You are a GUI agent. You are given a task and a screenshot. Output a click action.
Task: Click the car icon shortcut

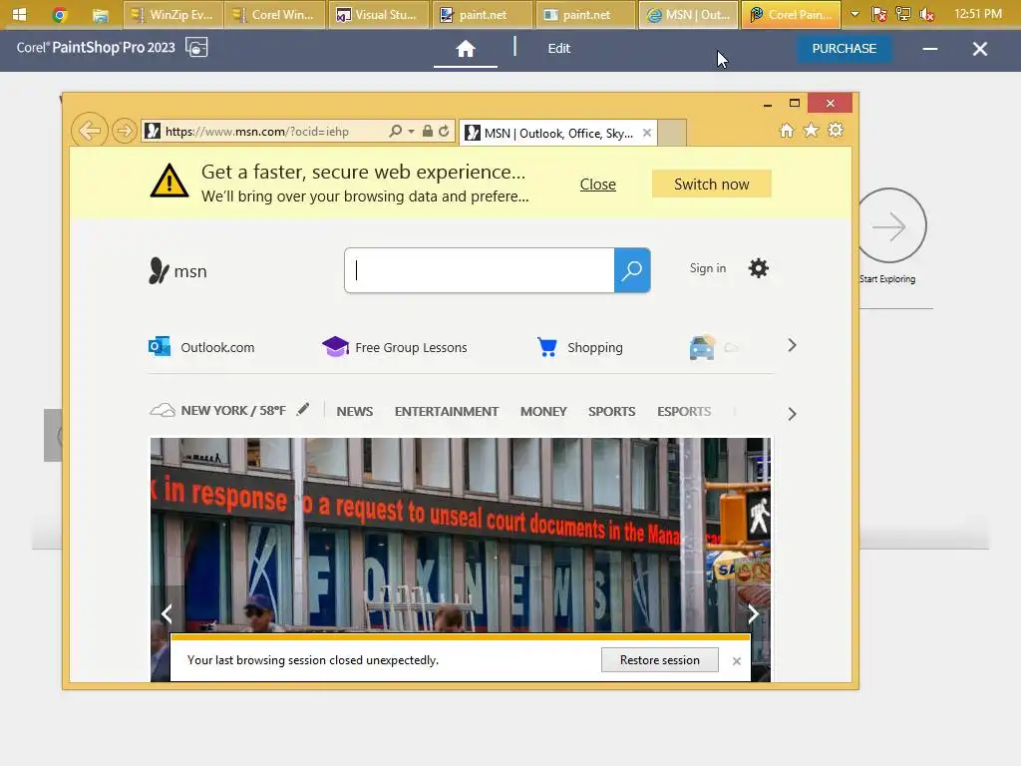(702, 347)
